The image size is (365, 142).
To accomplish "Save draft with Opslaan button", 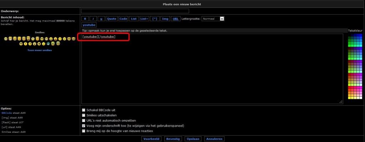I will [193, 139].
